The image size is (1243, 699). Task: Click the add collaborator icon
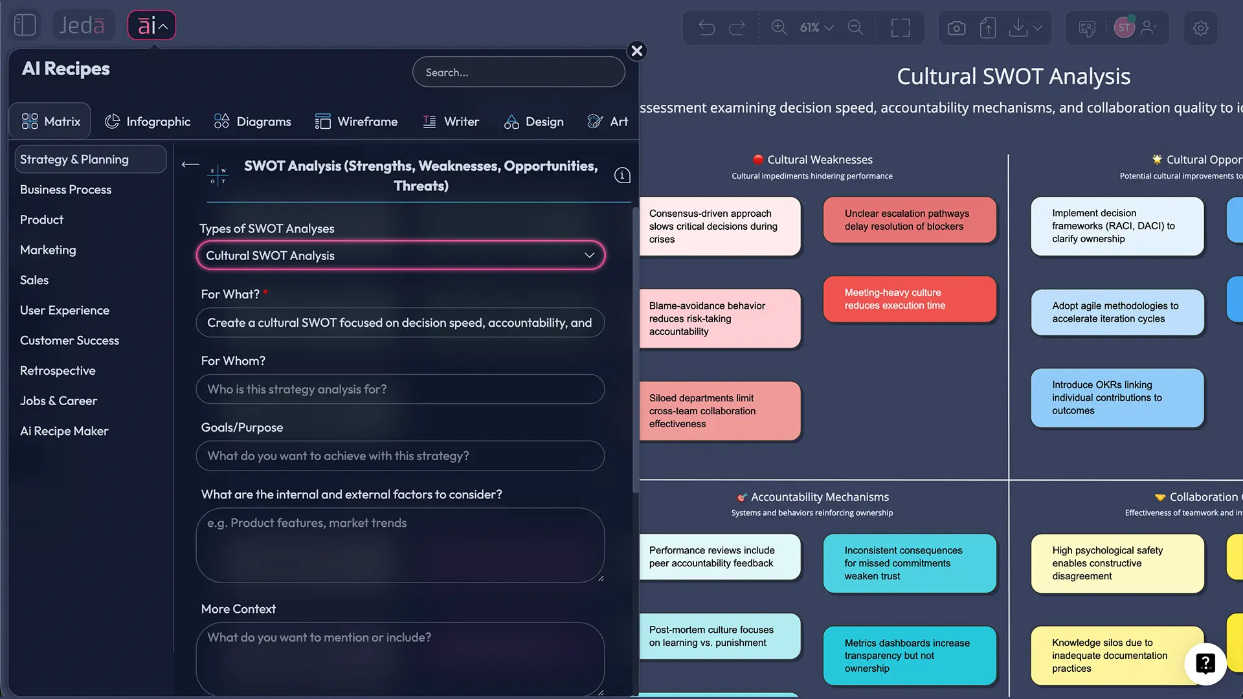(1149, 28)
